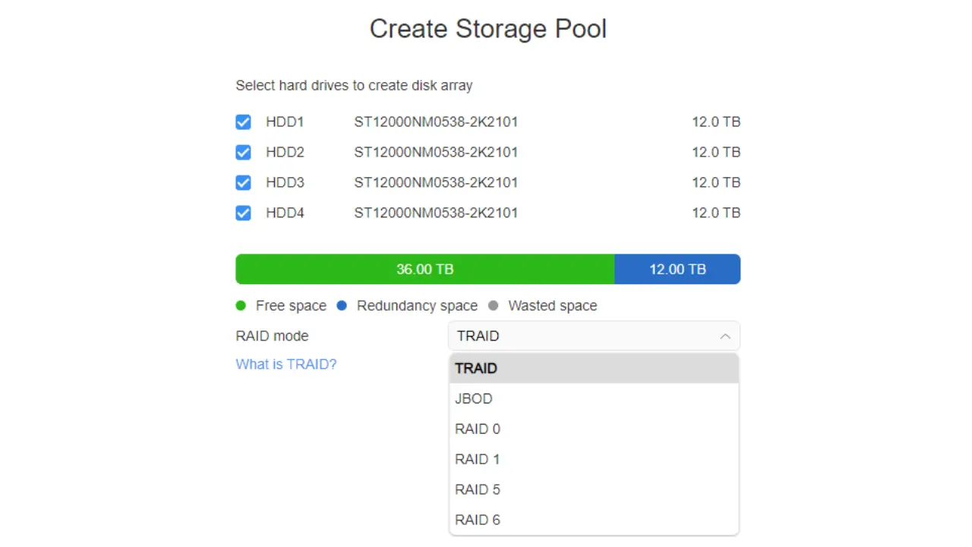This screenshot has height=547, width=972.
Task: Click the blue 12.00 TB redundancy bar
Action: (x=677, y=270)
